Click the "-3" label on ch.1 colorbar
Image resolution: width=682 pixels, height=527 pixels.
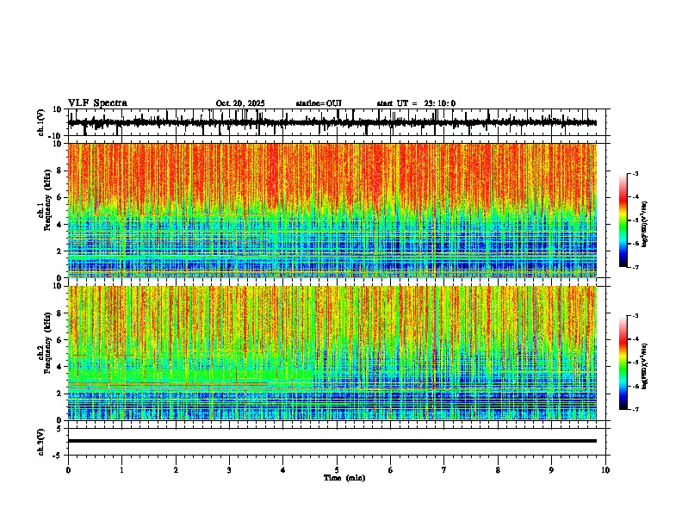[635, 173]
